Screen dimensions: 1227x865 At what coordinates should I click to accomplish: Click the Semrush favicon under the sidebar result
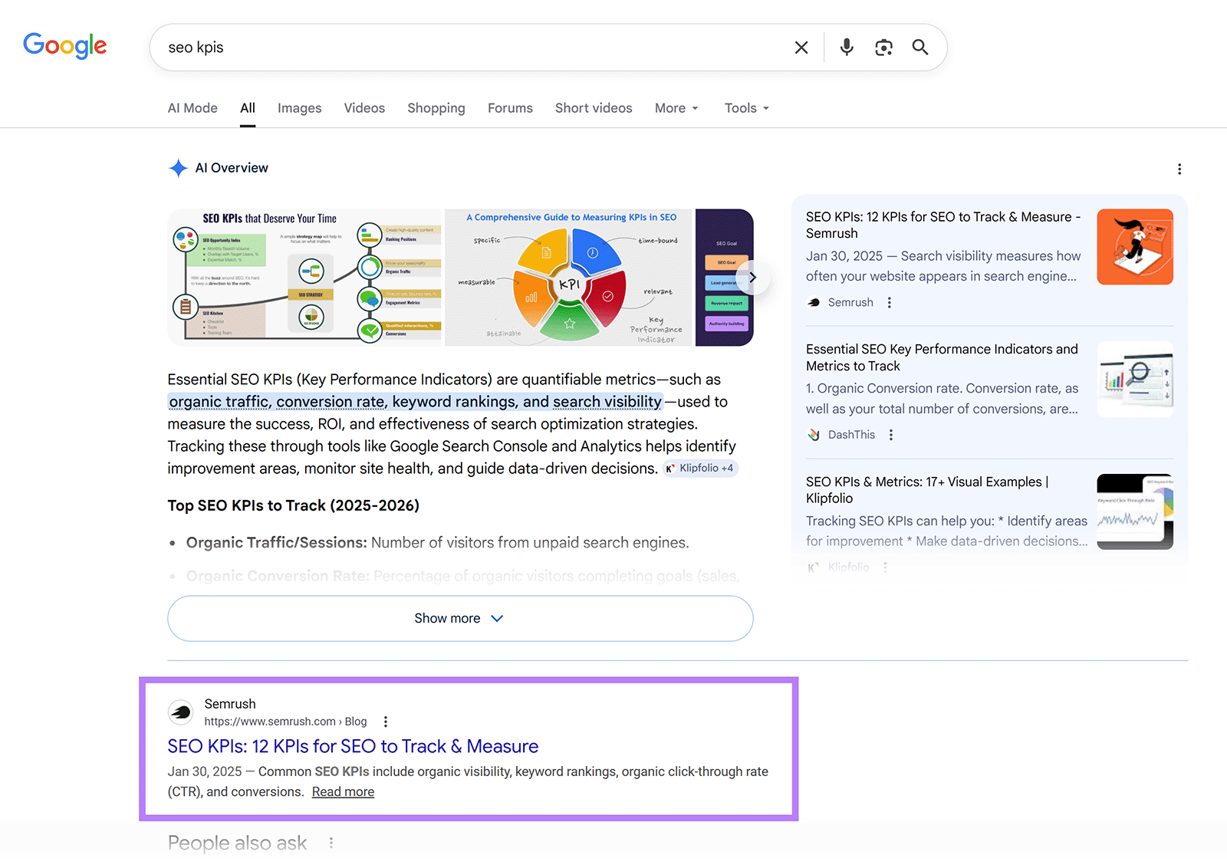(813, 302)
